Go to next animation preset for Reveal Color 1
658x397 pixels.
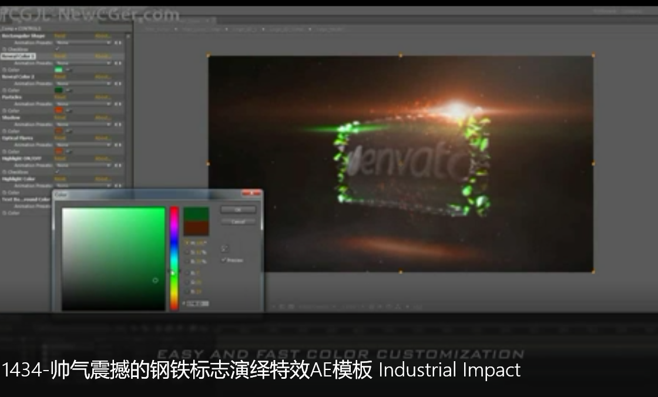(120, 63)
